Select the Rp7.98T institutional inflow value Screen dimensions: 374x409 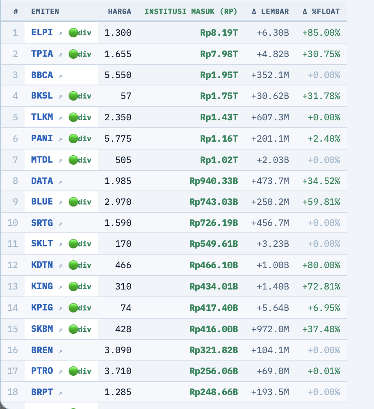tap(219, 54)
